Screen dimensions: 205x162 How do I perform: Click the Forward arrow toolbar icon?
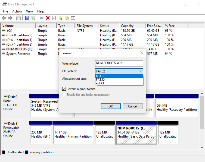tap(10, 18)
